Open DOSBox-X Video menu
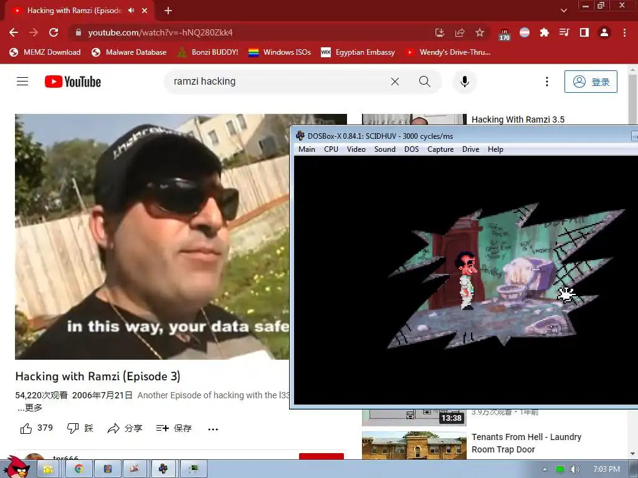638x478 pixels. [x=356, y=149]
